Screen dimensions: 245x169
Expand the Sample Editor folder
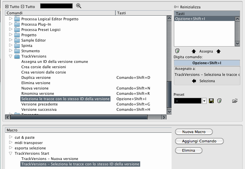point(11,40)
